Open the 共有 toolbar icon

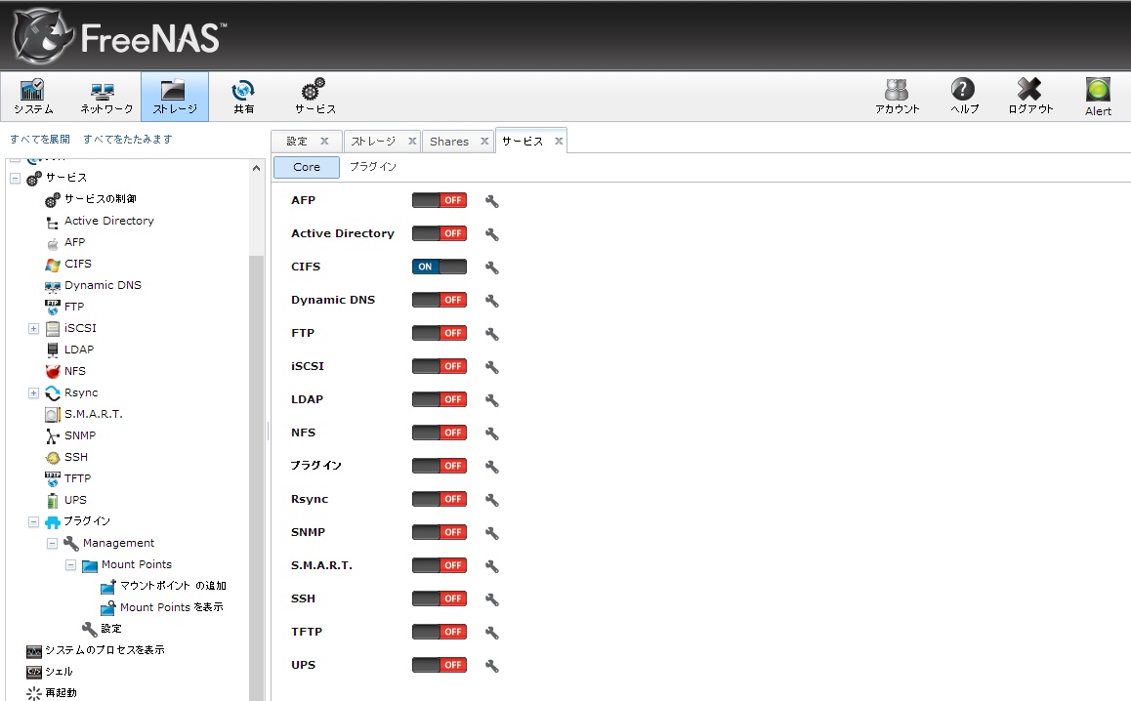[244, 96]
